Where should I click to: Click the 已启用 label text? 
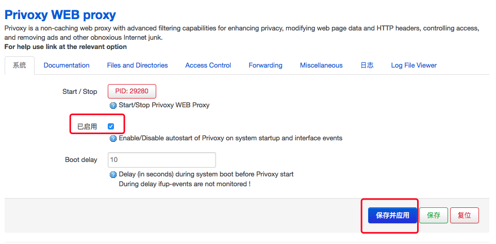coord(87,126)
